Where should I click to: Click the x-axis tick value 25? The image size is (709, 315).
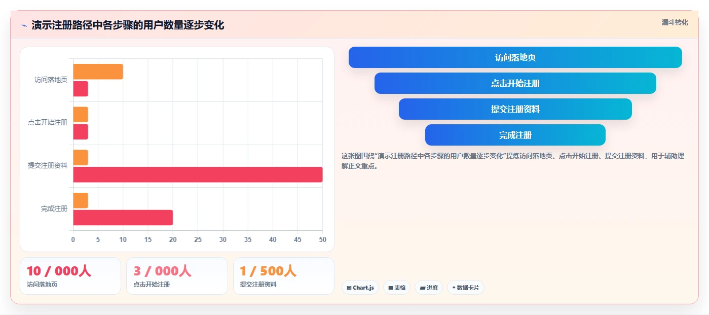click(x=198, y=239)
